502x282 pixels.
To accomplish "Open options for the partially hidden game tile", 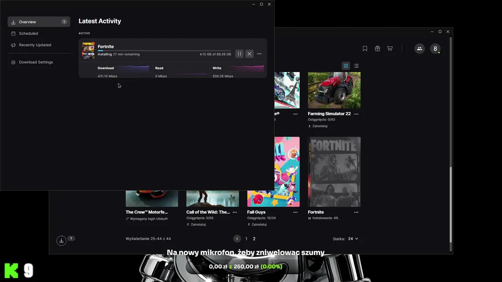I will 295,114.
